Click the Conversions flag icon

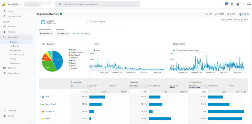coord(5,73)
